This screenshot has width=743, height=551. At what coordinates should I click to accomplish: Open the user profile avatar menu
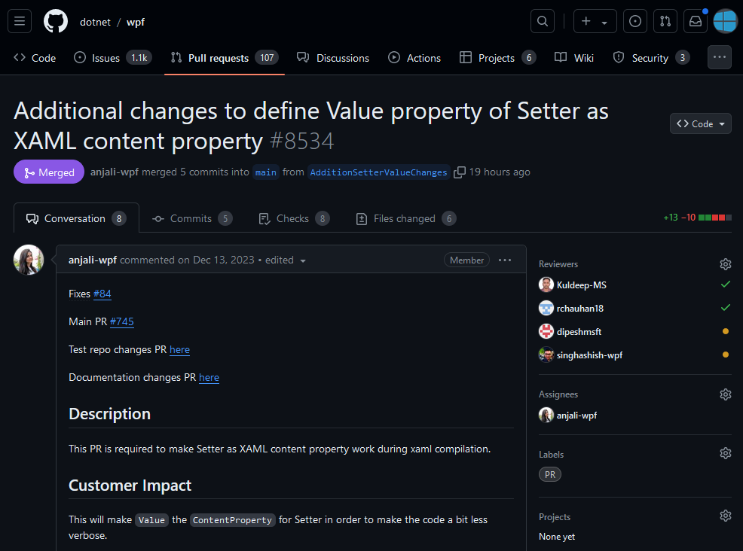click(x=725, y=21)
